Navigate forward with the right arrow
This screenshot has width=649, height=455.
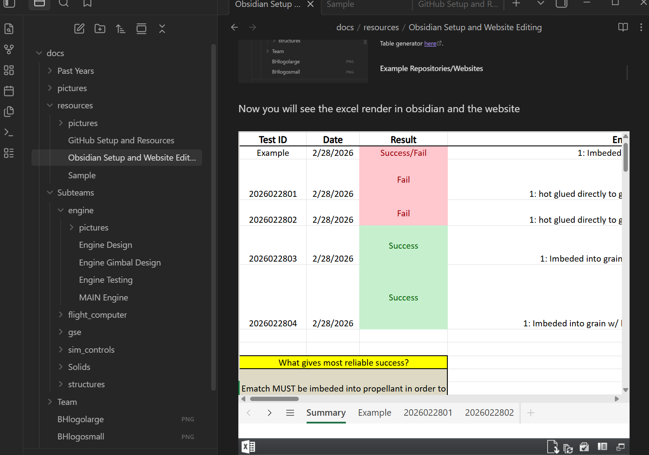tap(253, 27)
